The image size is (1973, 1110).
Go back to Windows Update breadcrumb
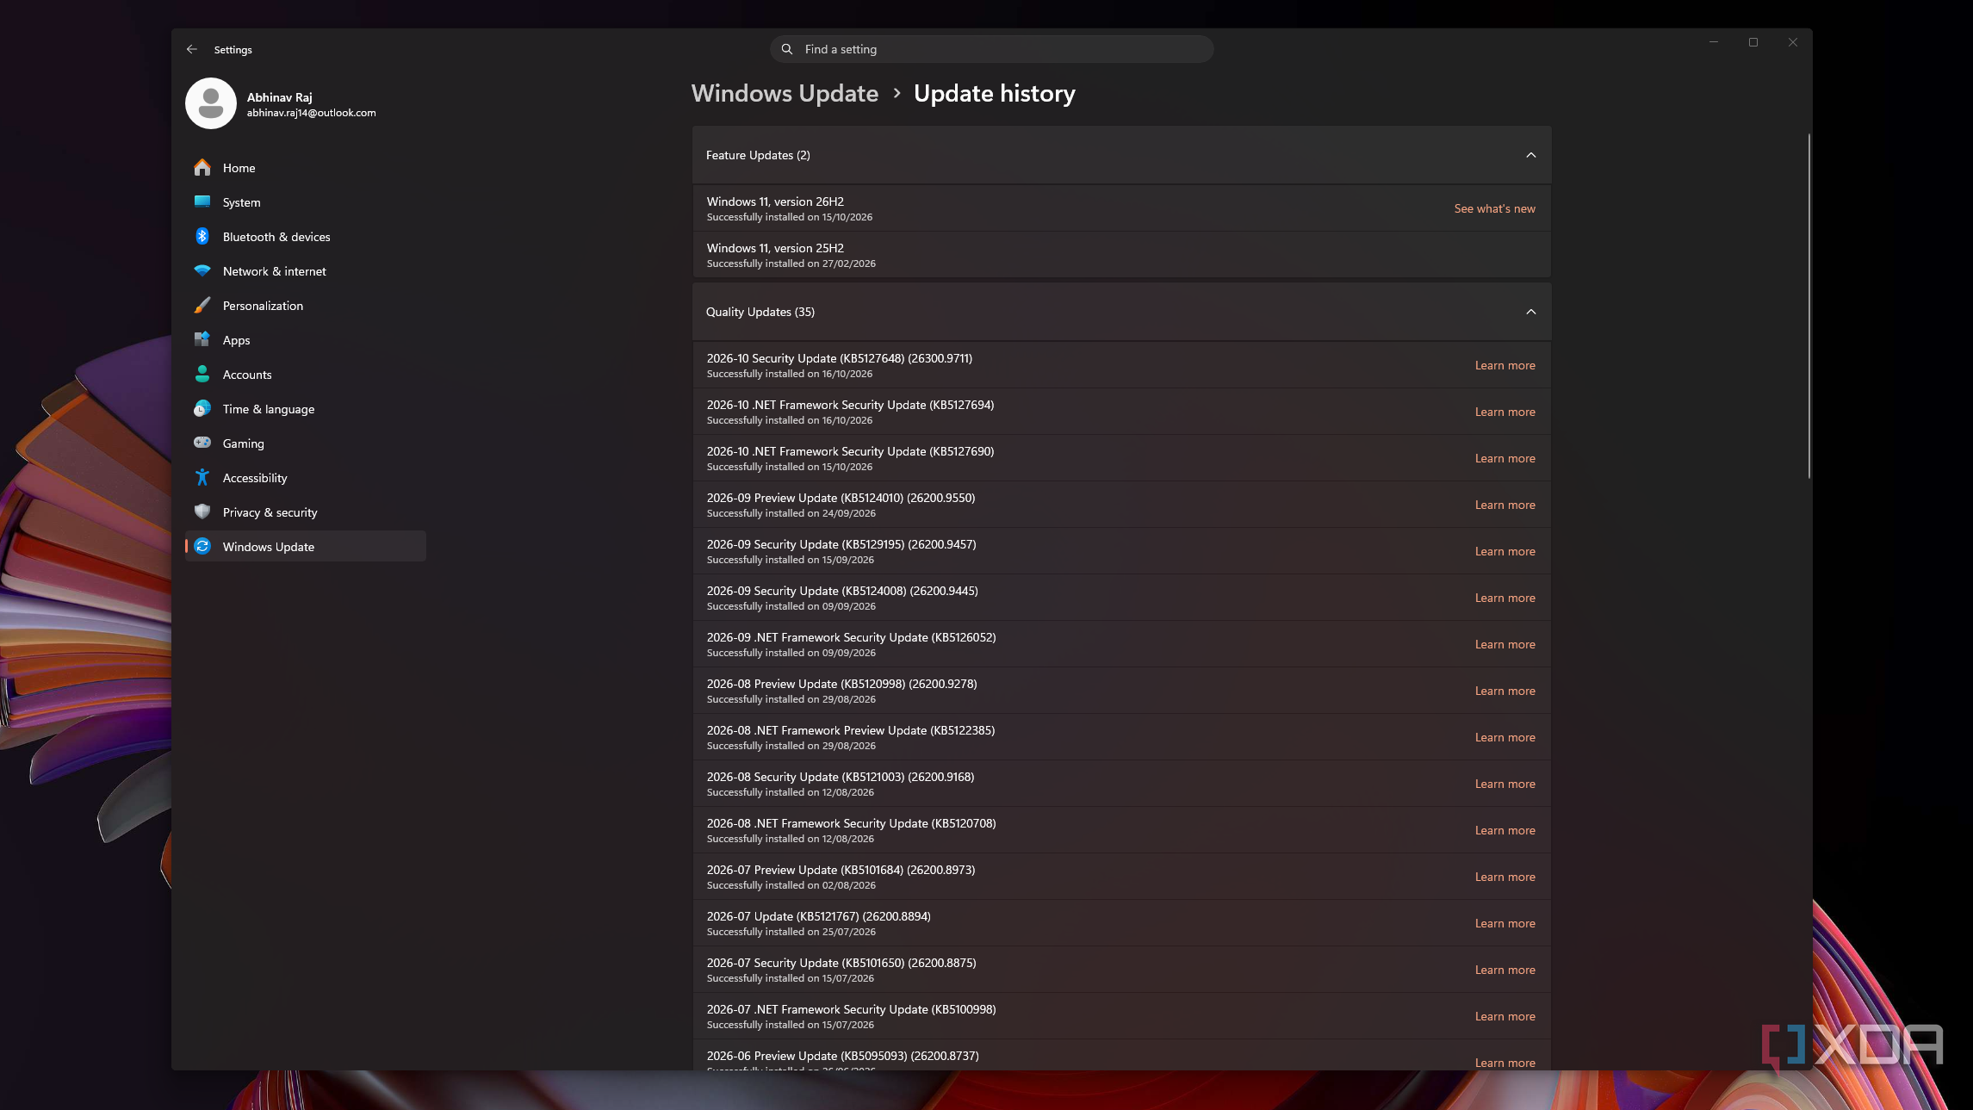click(785, 93)
